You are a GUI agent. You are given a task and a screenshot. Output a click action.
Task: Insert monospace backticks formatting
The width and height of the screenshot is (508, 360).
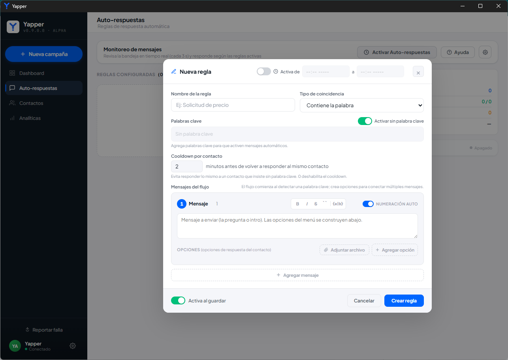click(325, 204)
